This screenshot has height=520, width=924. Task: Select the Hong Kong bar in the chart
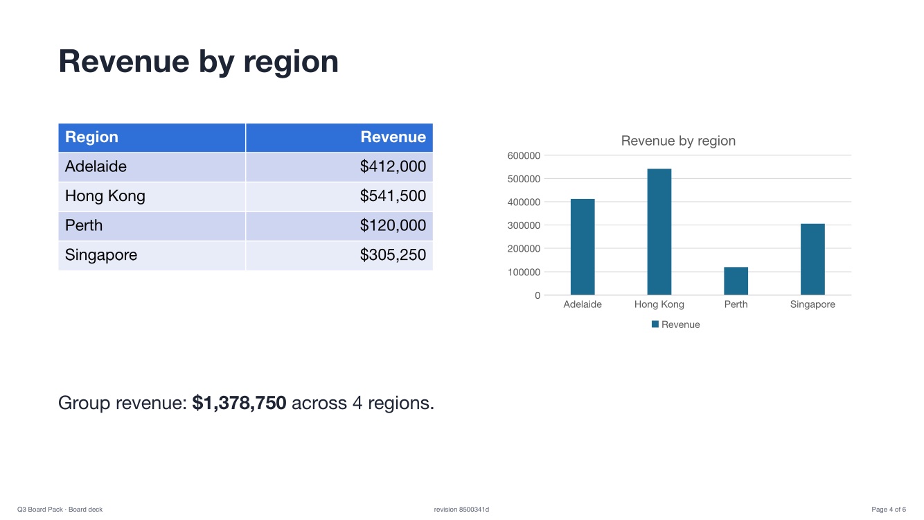659,232
